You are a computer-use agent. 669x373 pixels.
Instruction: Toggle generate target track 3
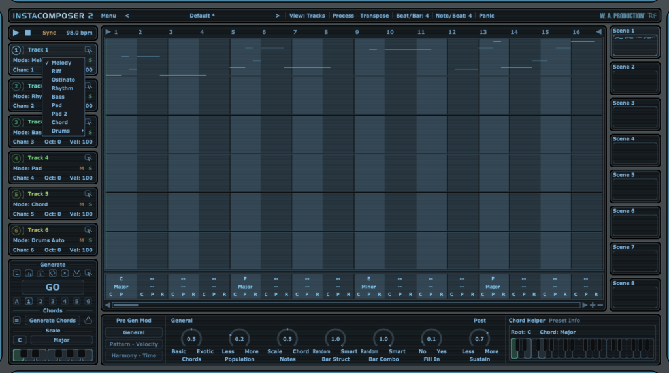pos(52,301)
